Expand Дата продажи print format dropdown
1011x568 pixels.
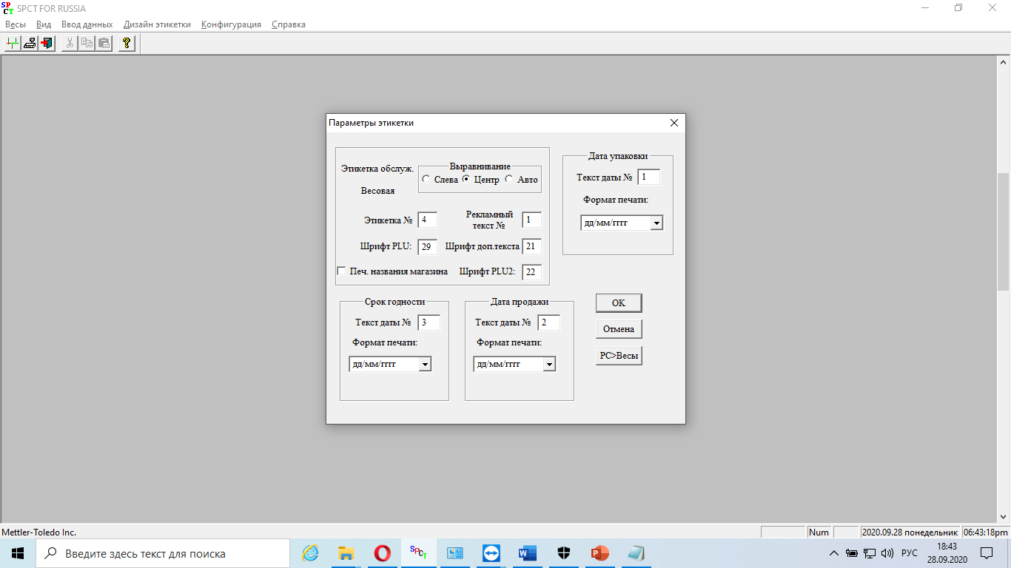click(548, 364)
